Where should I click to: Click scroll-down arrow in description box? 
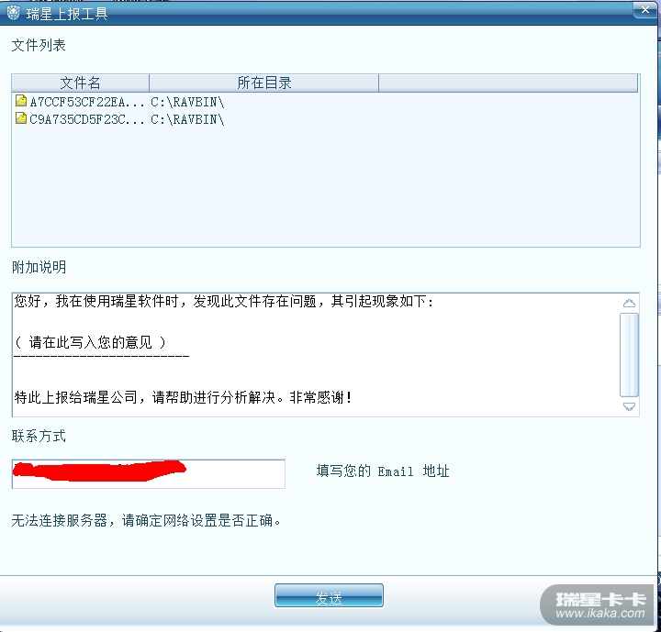click(630, 406)
